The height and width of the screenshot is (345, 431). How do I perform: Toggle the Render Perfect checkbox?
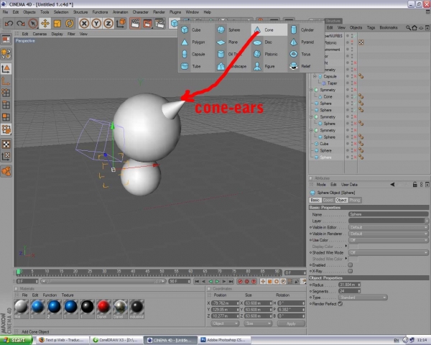click(x=340, y=304)
